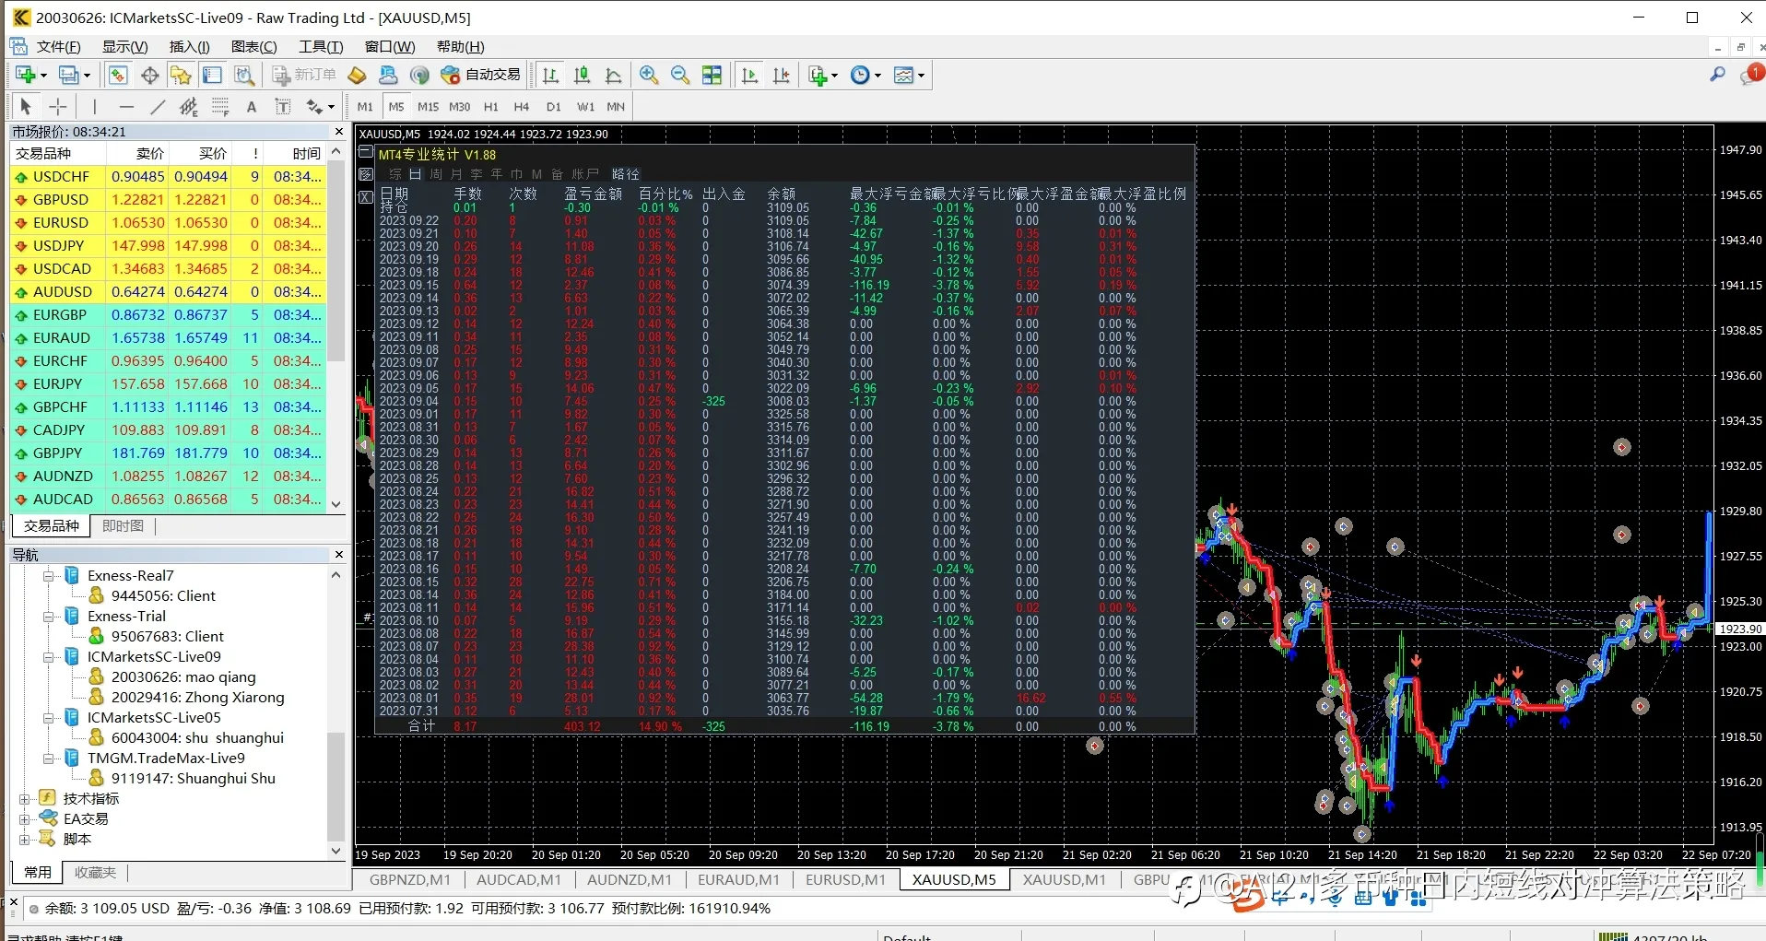Draw a vertical line on chart
Image resolution: width=1766 pixels, height=941 pixels.
pos(94,106)
